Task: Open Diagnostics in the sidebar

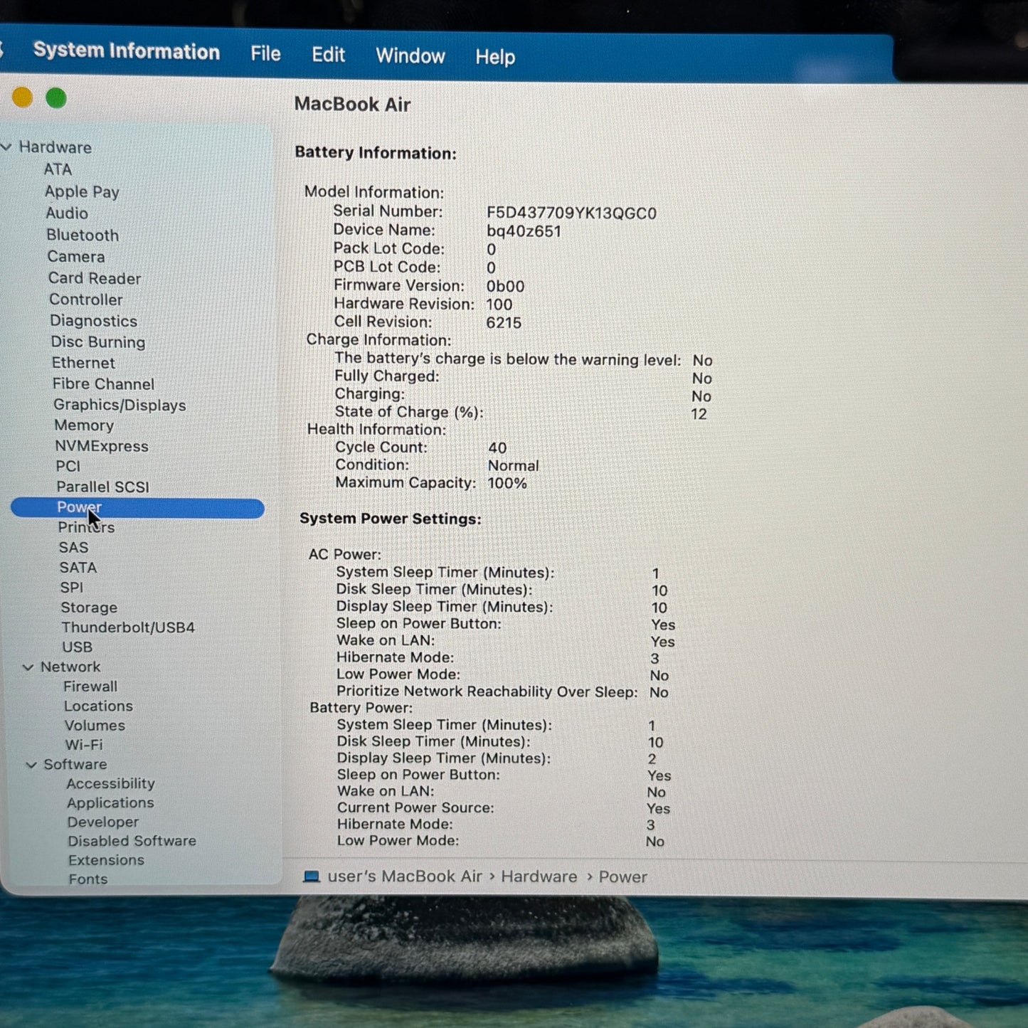Action: (x=94, y=321)
